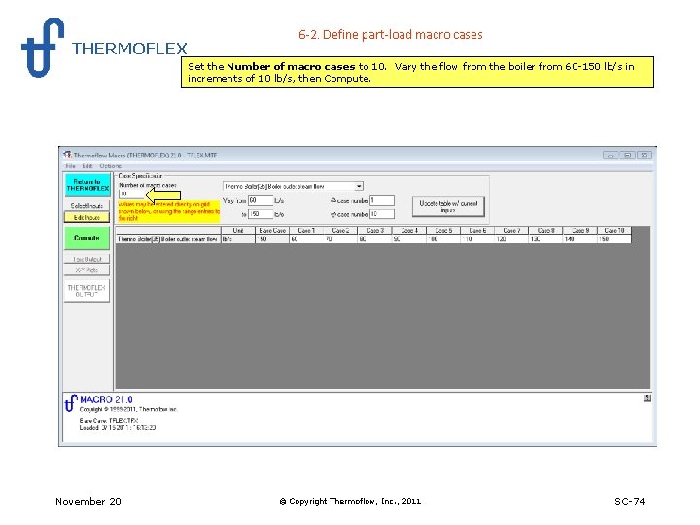Viewport: 700px width, 525px height.
Task: Select the Case 6 cell with value 110
Action: point(477,239)
